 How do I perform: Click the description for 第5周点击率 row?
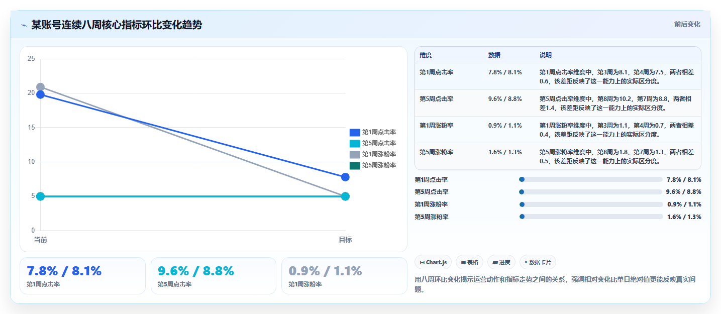pyautogui.click(x=616, y=103)
